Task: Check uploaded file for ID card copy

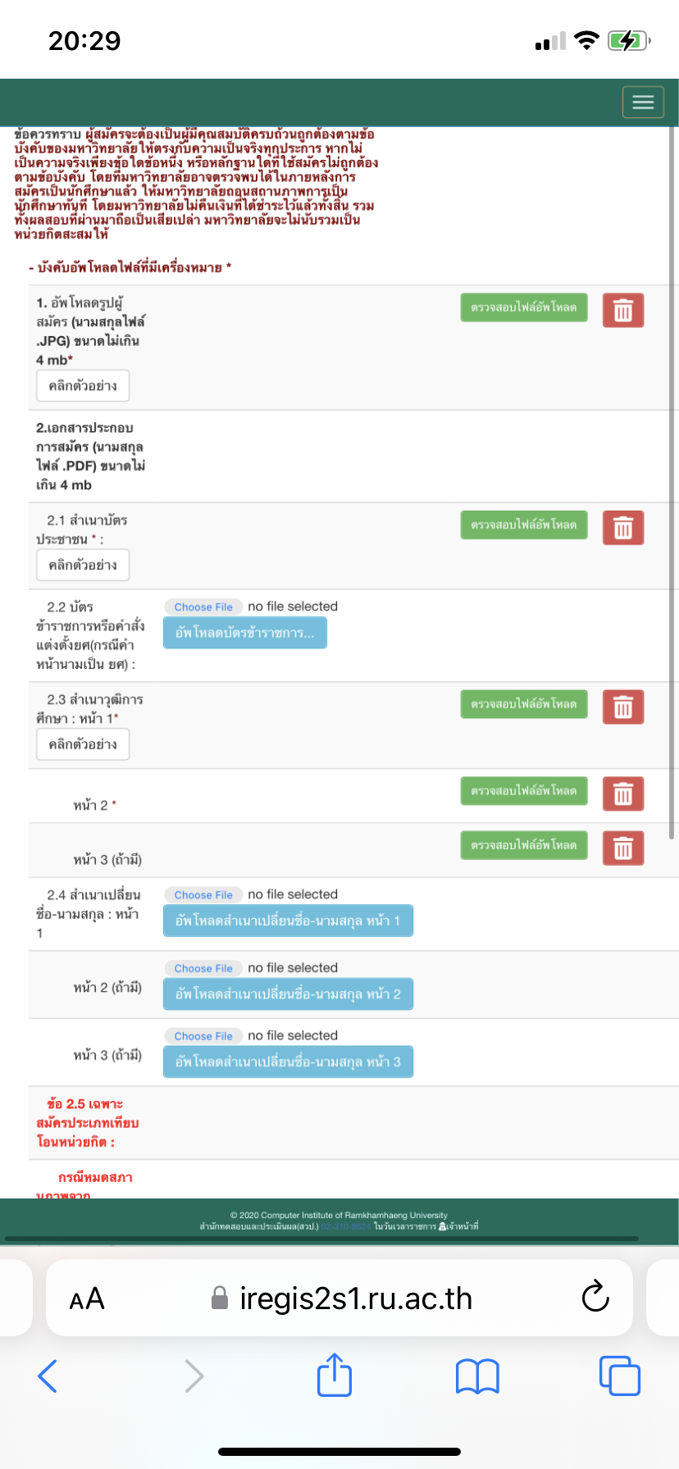Action: click(x=524, y=525)
